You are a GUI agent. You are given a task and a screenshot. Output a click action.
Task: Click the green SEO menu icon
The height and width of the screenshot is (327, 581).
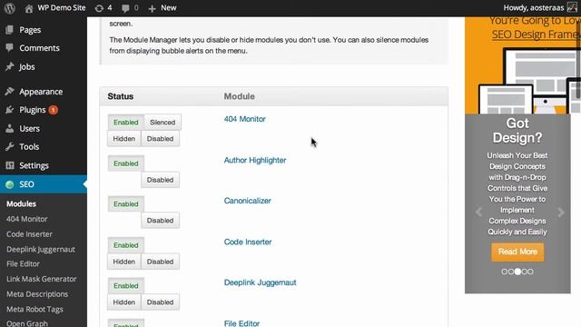point(10,184)
